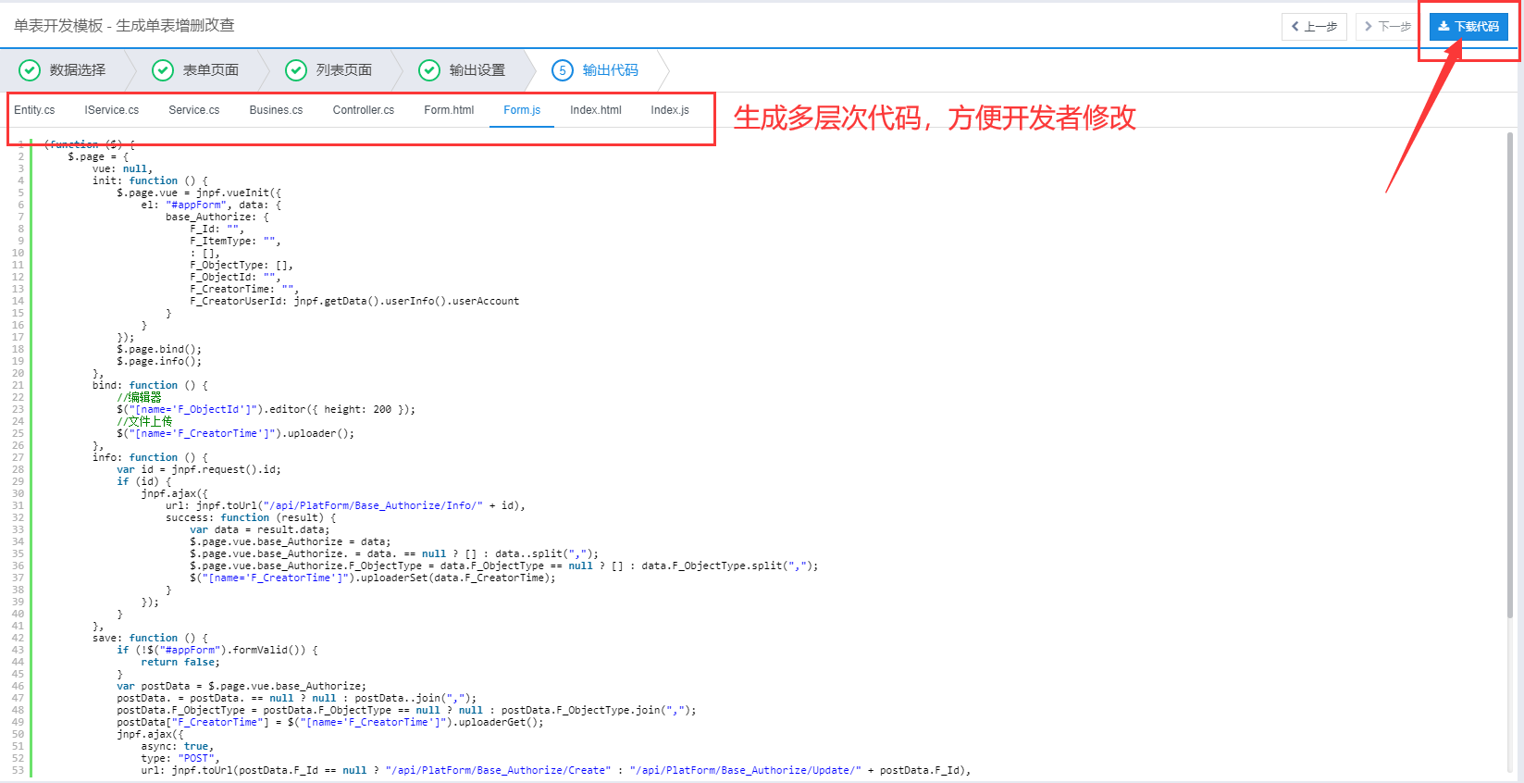The image size is (1524, 783).
Task: Click the 列表页面 step checkmark icon
Action: click(296, 70)
